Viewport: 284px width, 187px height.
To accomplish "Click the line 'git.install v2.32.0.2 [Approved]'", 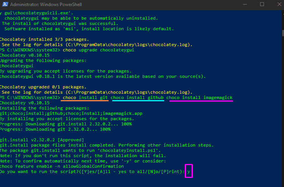I will tap(42, 140).
